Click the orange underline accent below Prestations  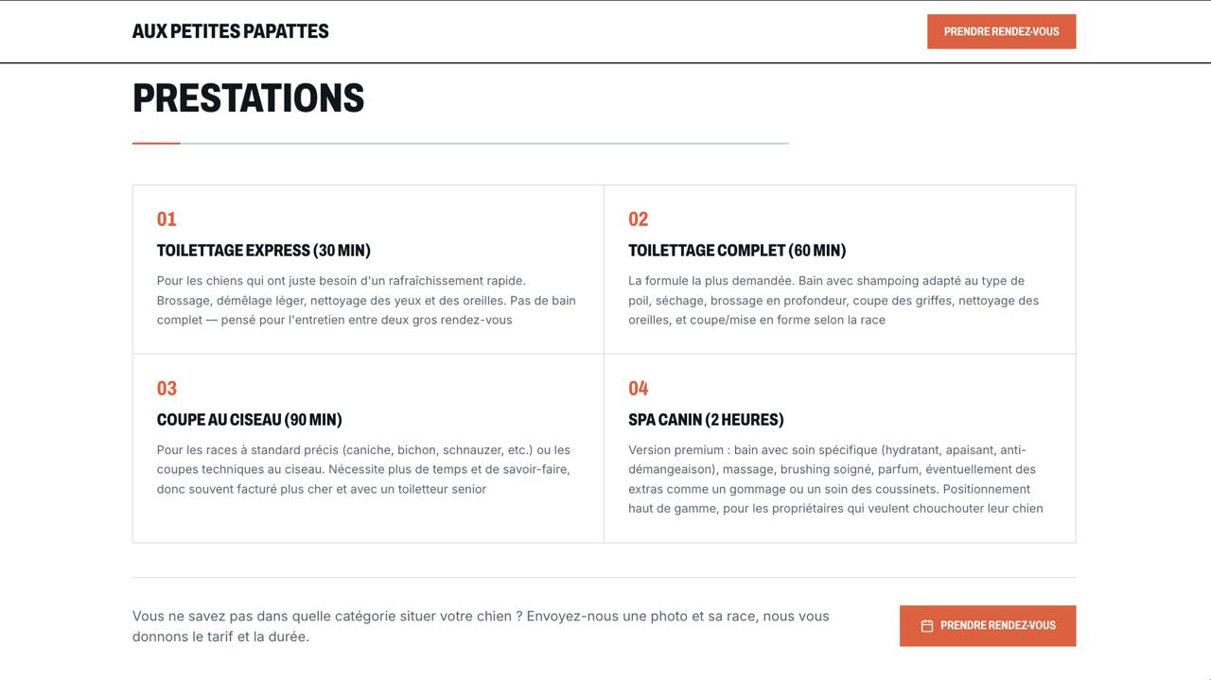click(156, 144)
